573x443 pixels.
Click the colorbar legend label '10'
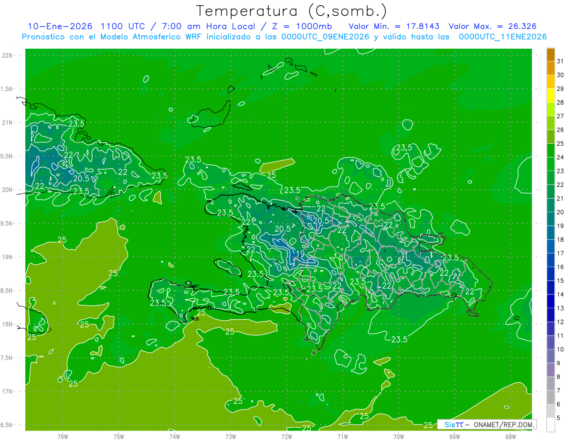click(561, 349)
